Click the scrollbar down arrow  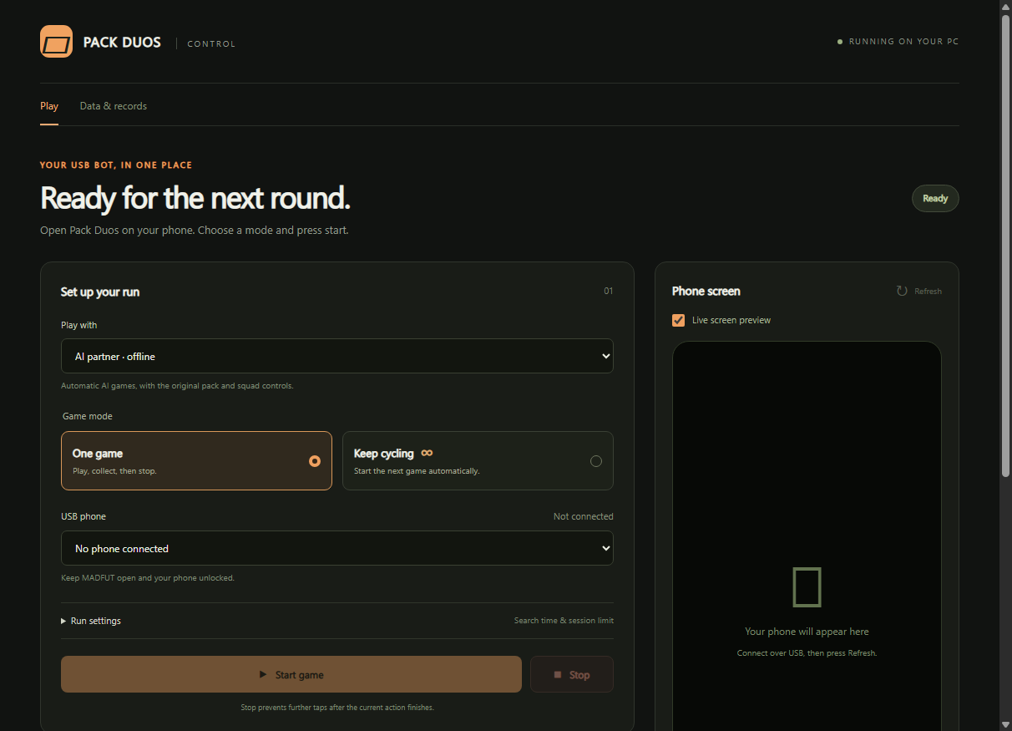point(1005,723)
